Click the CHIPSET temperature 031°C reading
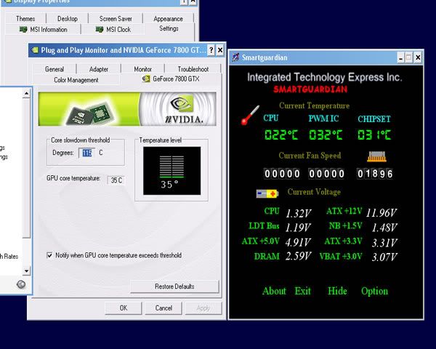The height and width of the screenshot is (349, 436). (374, 135)
